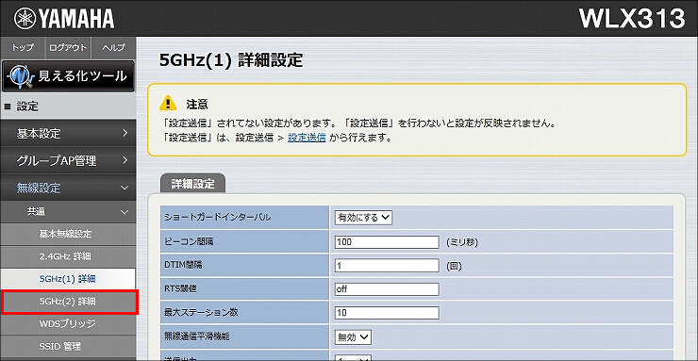Click the ビーコン間隔 input field
The width and height of the screenshot is (698, 361).
point(387,242)
